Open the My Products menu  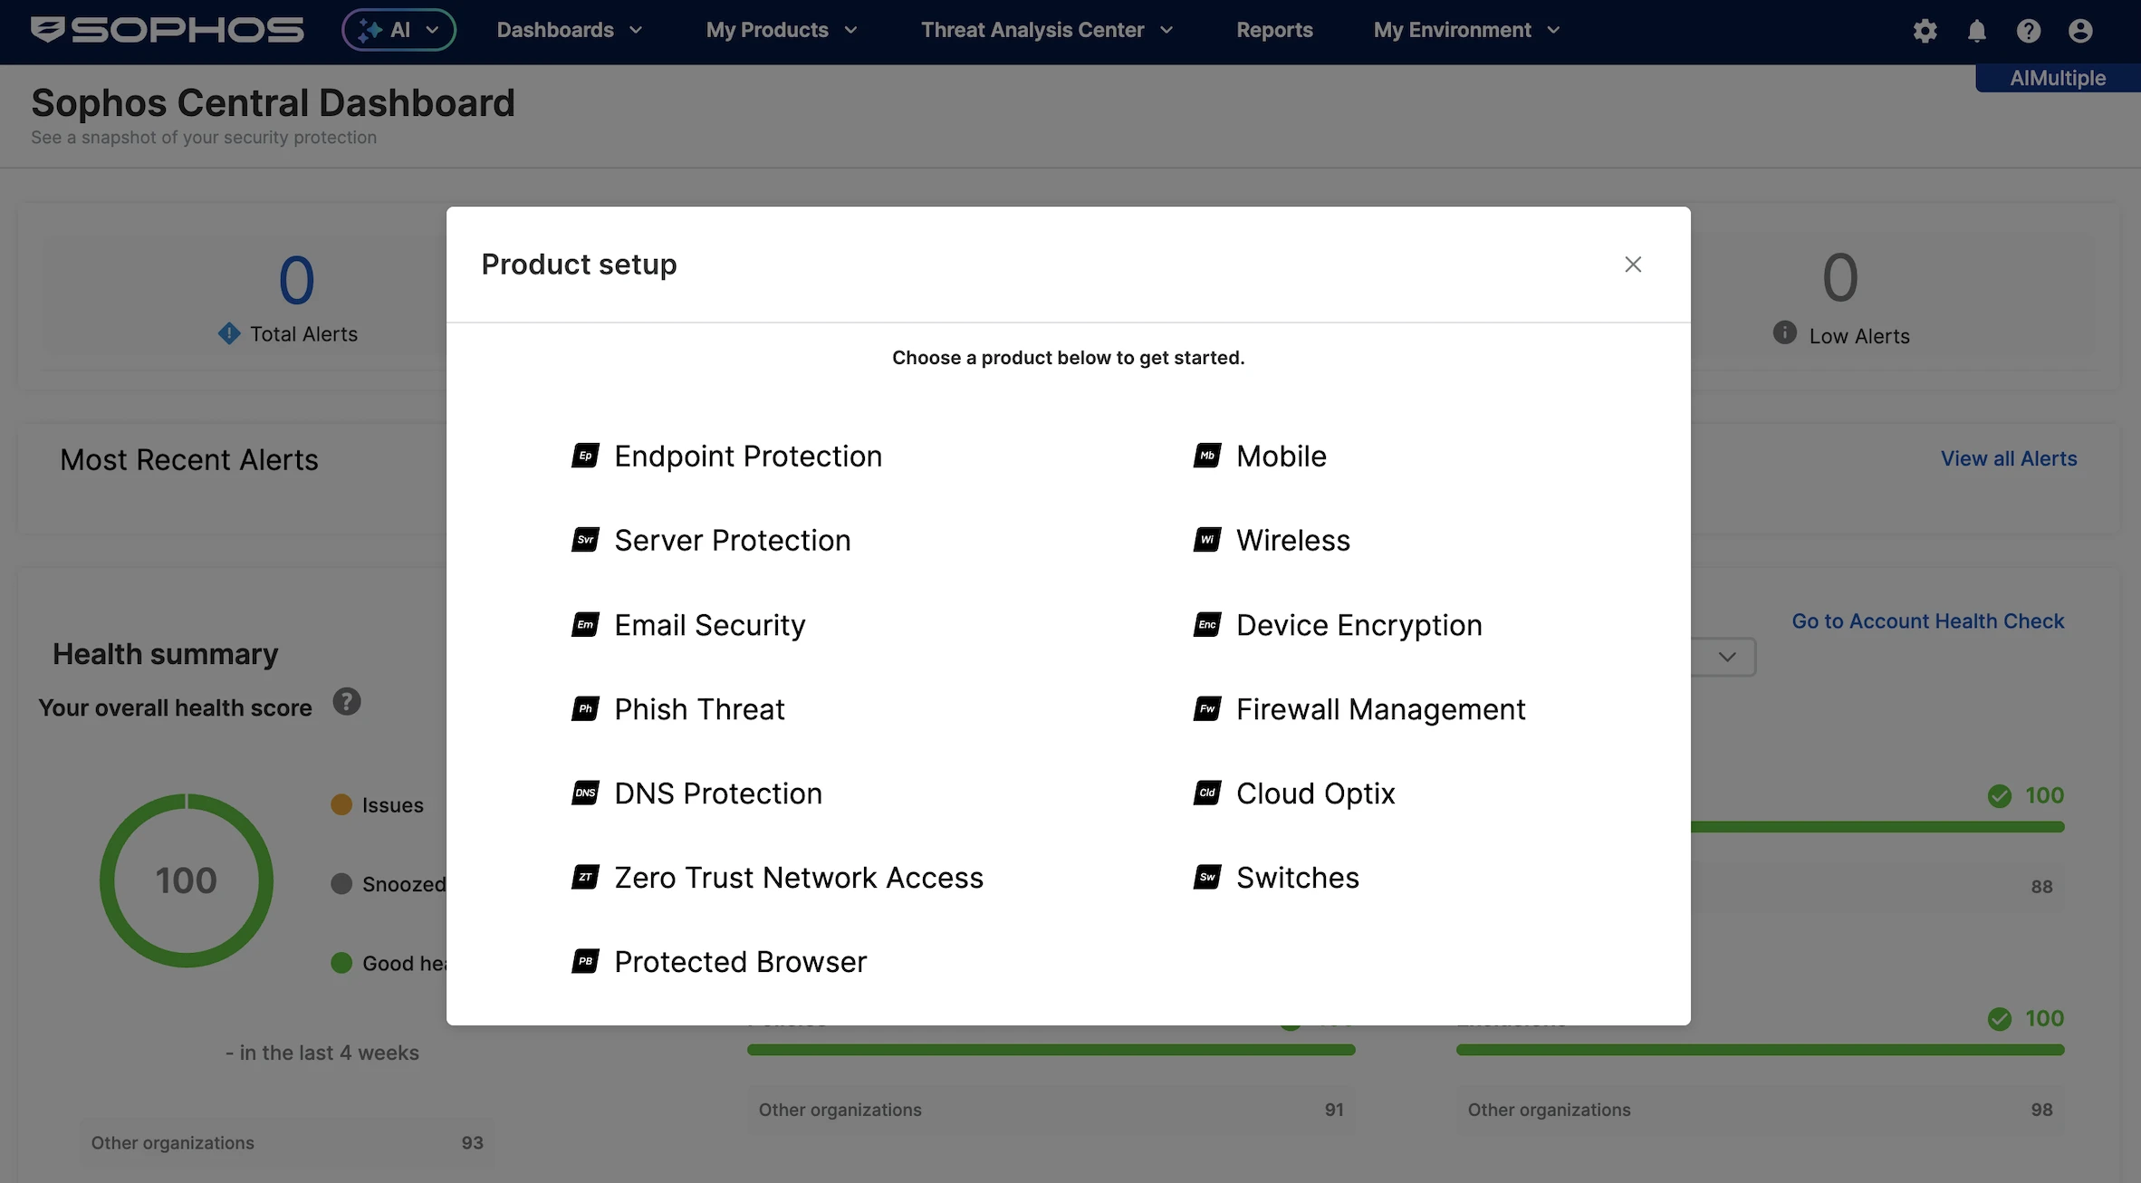tap(782, 30)
